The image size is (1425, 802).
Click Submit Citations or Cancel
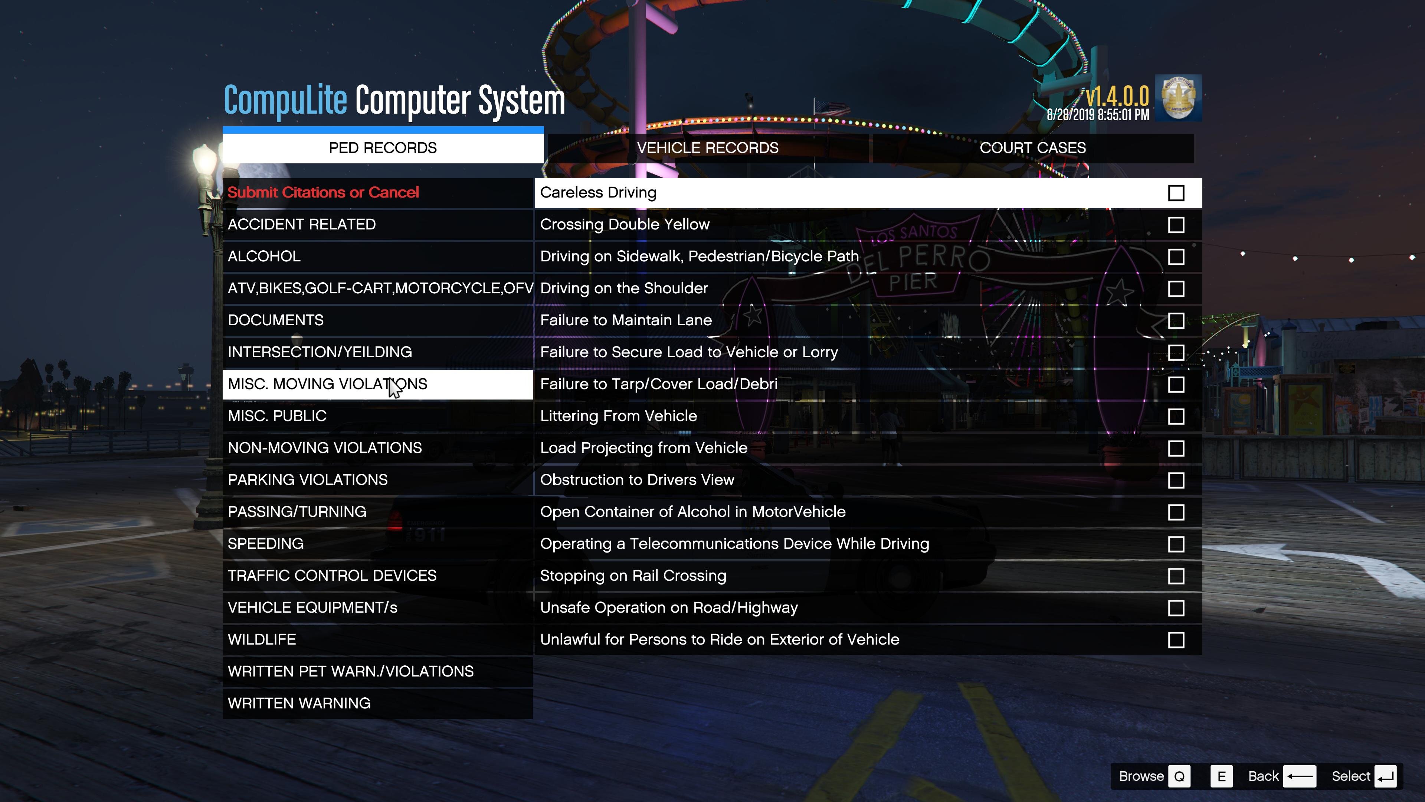[x=323, y=192]
